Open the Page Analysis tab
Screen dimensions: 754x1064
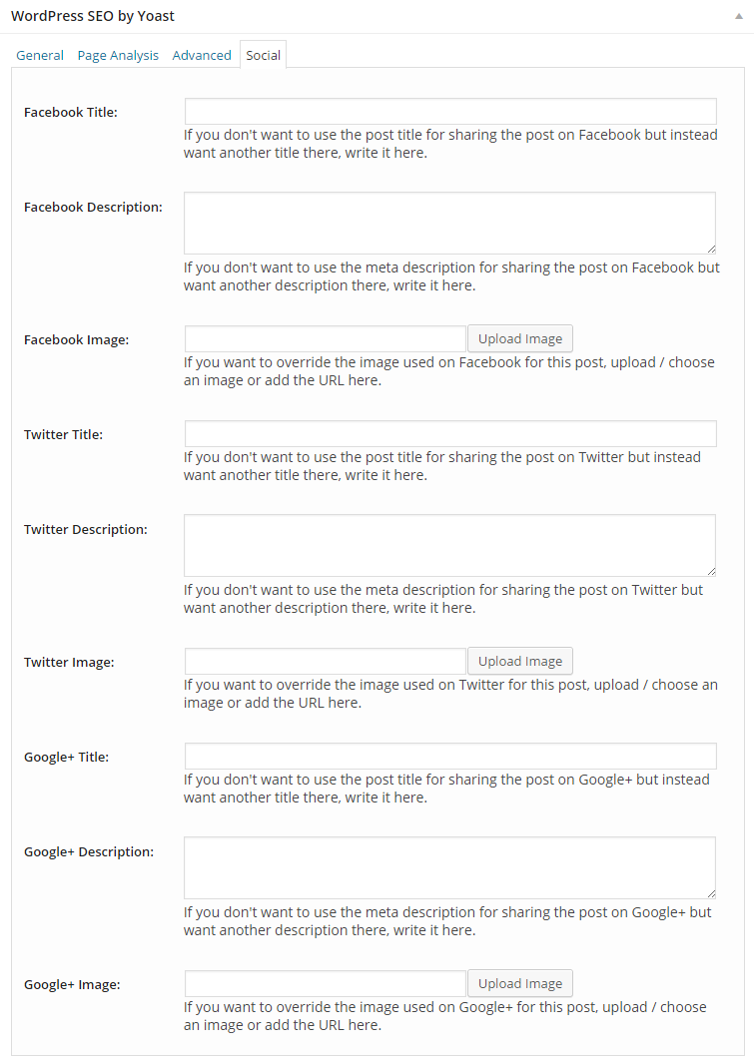tap(117, 55)
